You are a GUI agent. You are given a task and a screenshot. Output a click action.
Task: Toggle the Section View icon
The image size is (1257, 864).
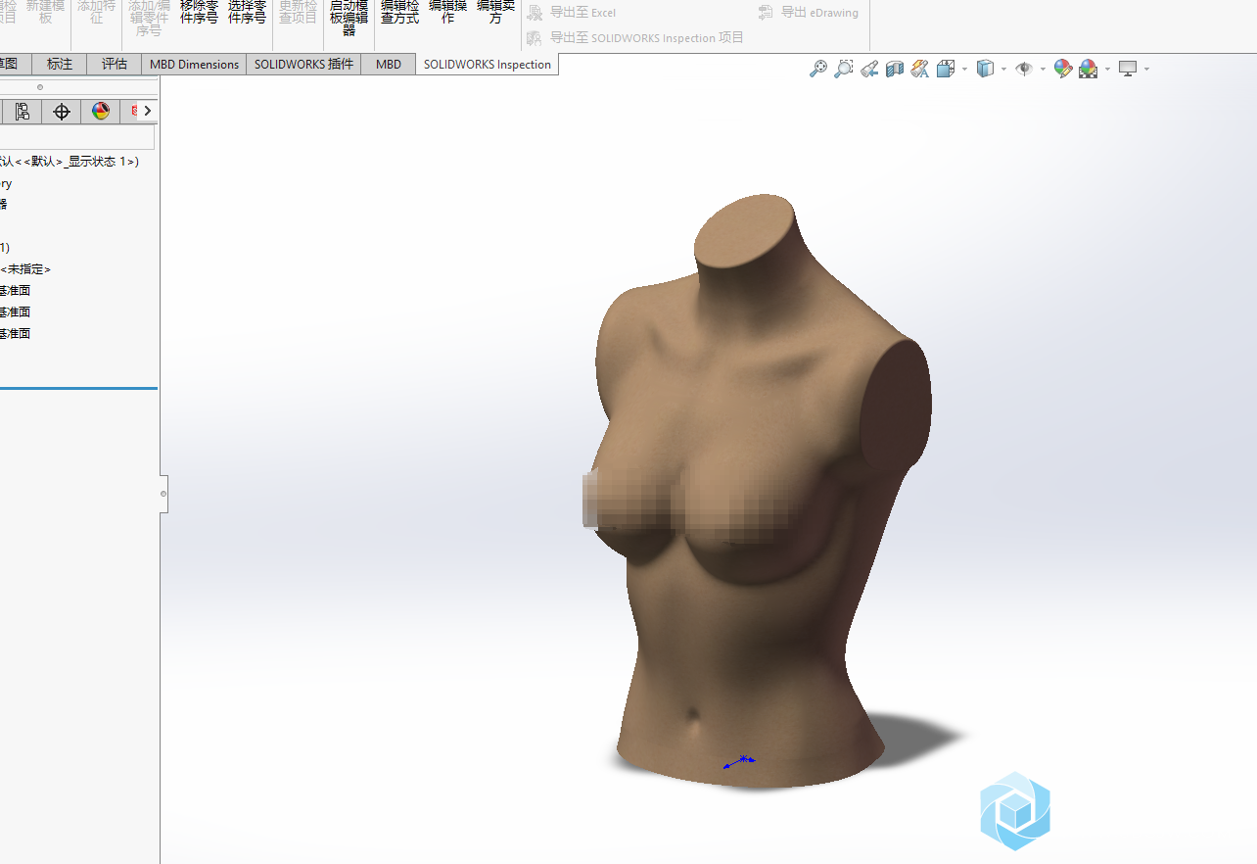tap(894, 69)
